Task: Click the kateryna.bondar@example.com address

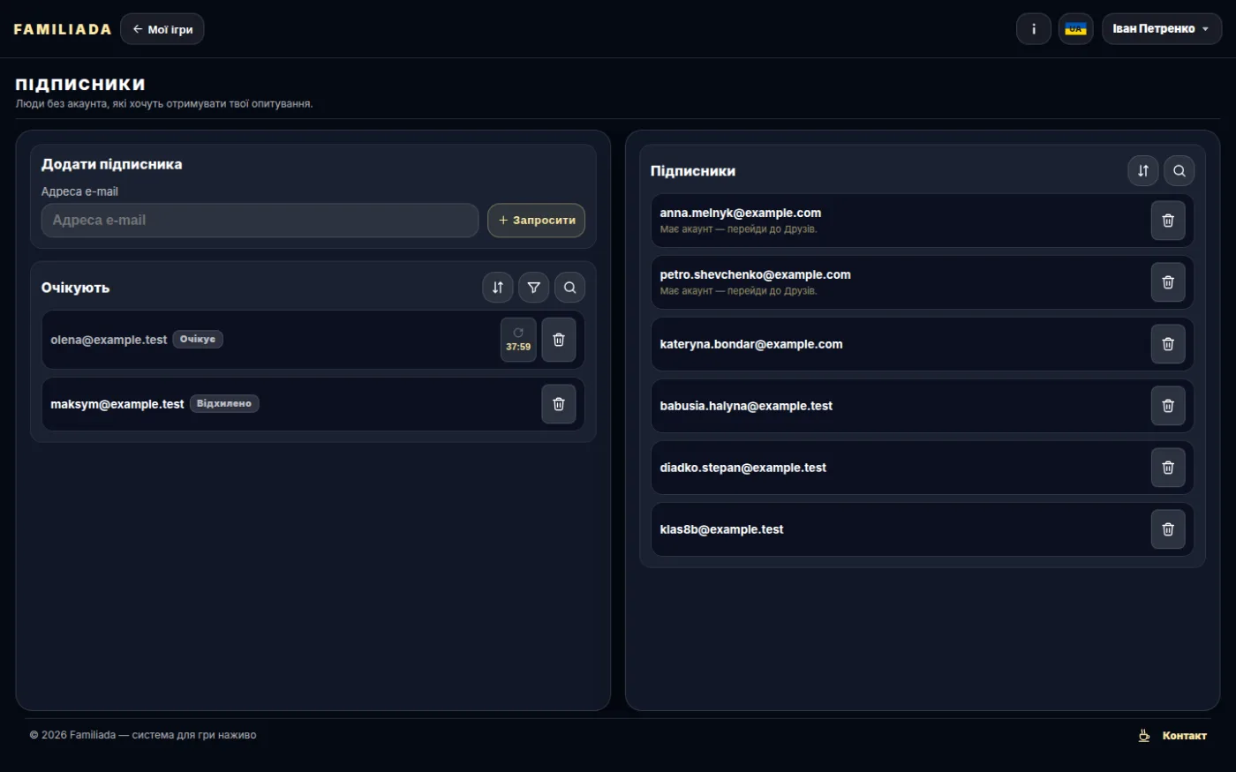Action: pos(751,344)
